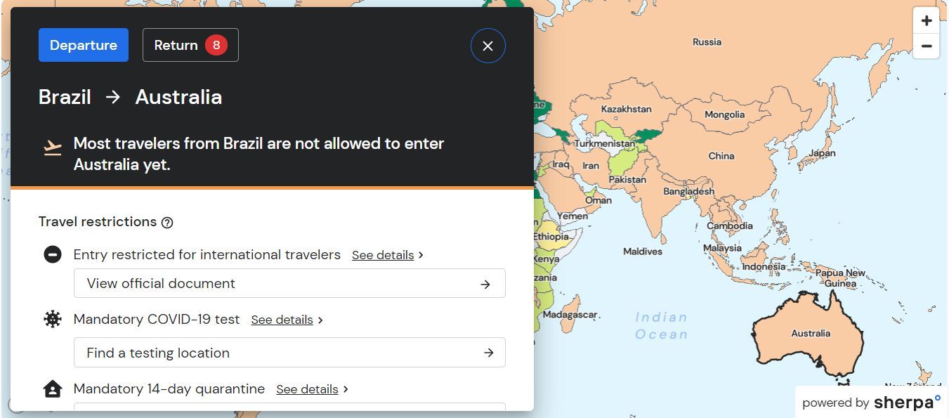Click the entry restricted minus icon
This screenshot has width=949, height=418.
(x=53, y=254)
